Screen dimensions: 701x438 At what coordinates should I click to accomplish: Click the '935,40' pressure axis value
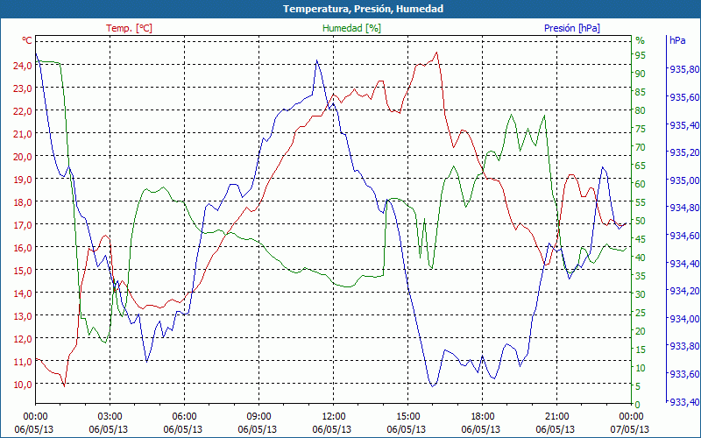coord(684,124)
